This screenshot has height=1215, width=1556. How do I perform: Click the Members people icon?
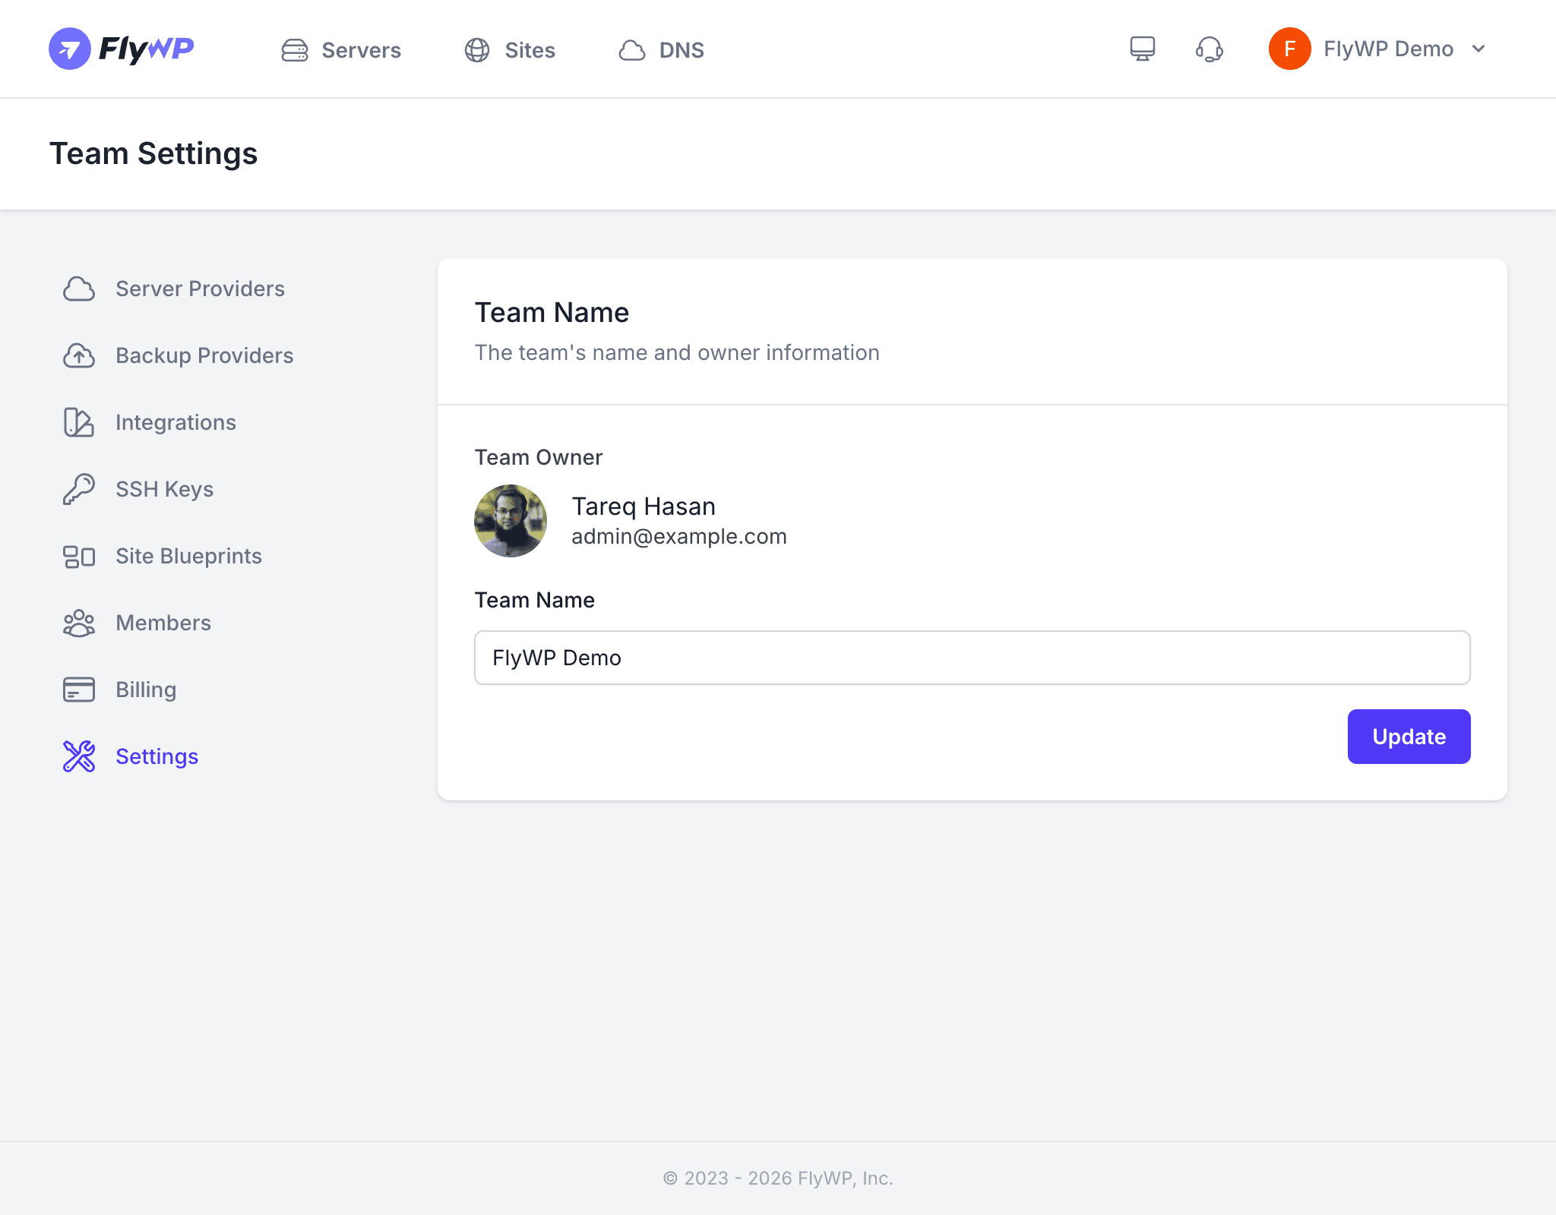(x=79, y=623)
